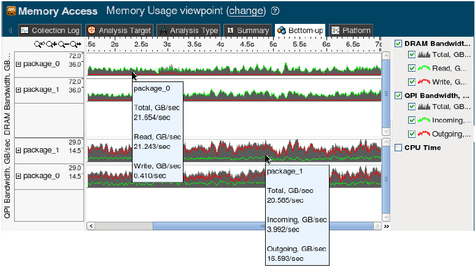
Task: Click the change viewpoint link
Action: [x=245, y=11]
